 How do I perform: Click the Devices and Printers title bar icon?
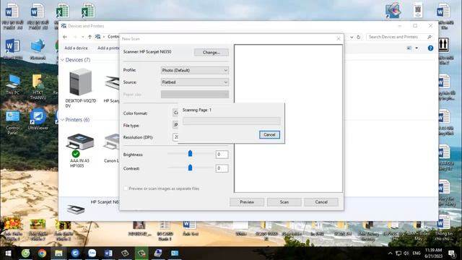(x=64, y=26)
